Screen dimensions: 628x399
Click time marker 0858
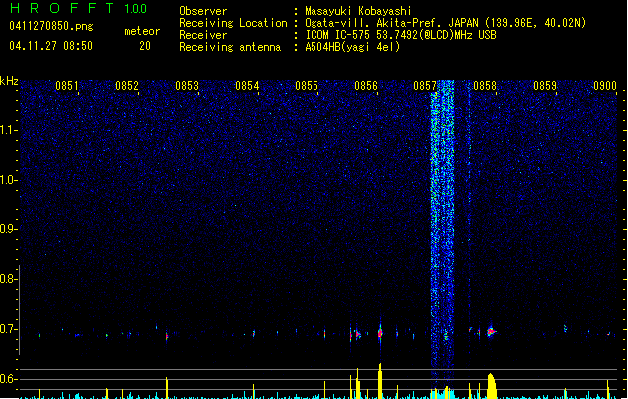click(485, 86)
